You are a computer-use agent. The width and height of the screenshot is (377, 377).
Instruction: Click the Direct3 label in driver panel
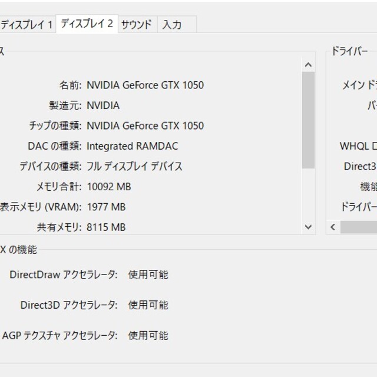tap(360, 166)
